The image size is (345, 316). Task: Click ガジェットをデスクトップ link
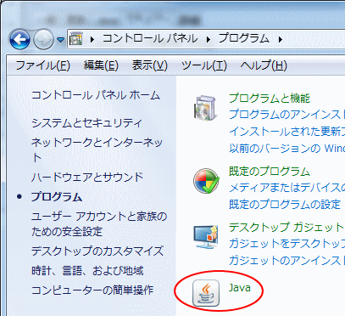tap(287, 244)
